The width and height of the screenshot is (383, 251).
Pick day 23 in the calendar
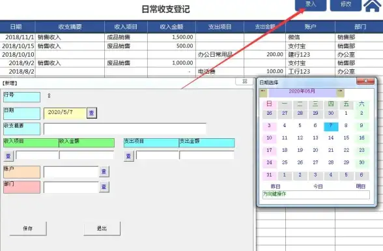coord(362,151)
